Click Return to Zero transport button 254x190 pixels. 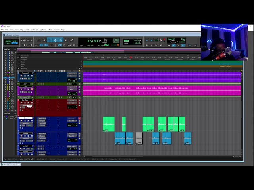[x=147, y=45]
